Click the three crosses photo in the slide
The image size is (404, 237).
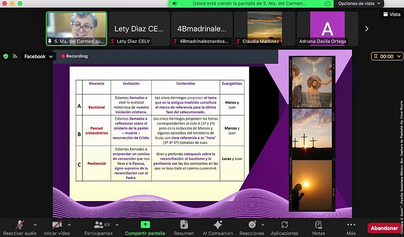click(x=312, y=134)
